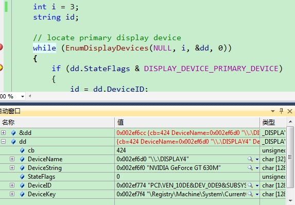Open visualizer dropdown for DeviceName
Viewport: 295px width, 205px height.
257,159
